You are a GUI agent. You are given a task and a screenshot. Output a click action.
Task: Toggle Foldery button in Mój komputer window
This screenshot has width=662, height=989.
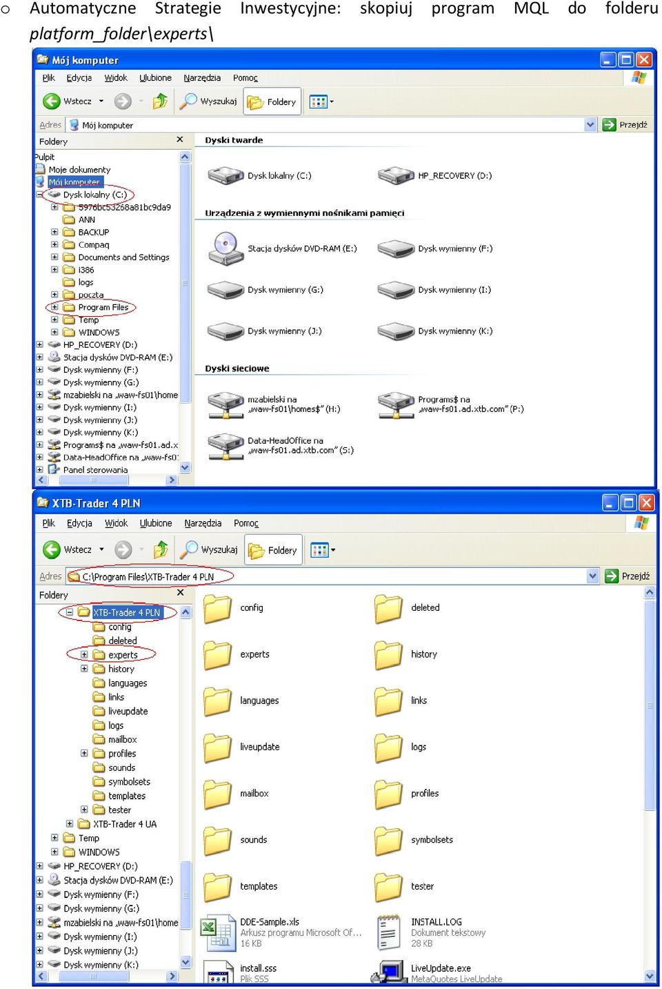(x=272, y=102)
